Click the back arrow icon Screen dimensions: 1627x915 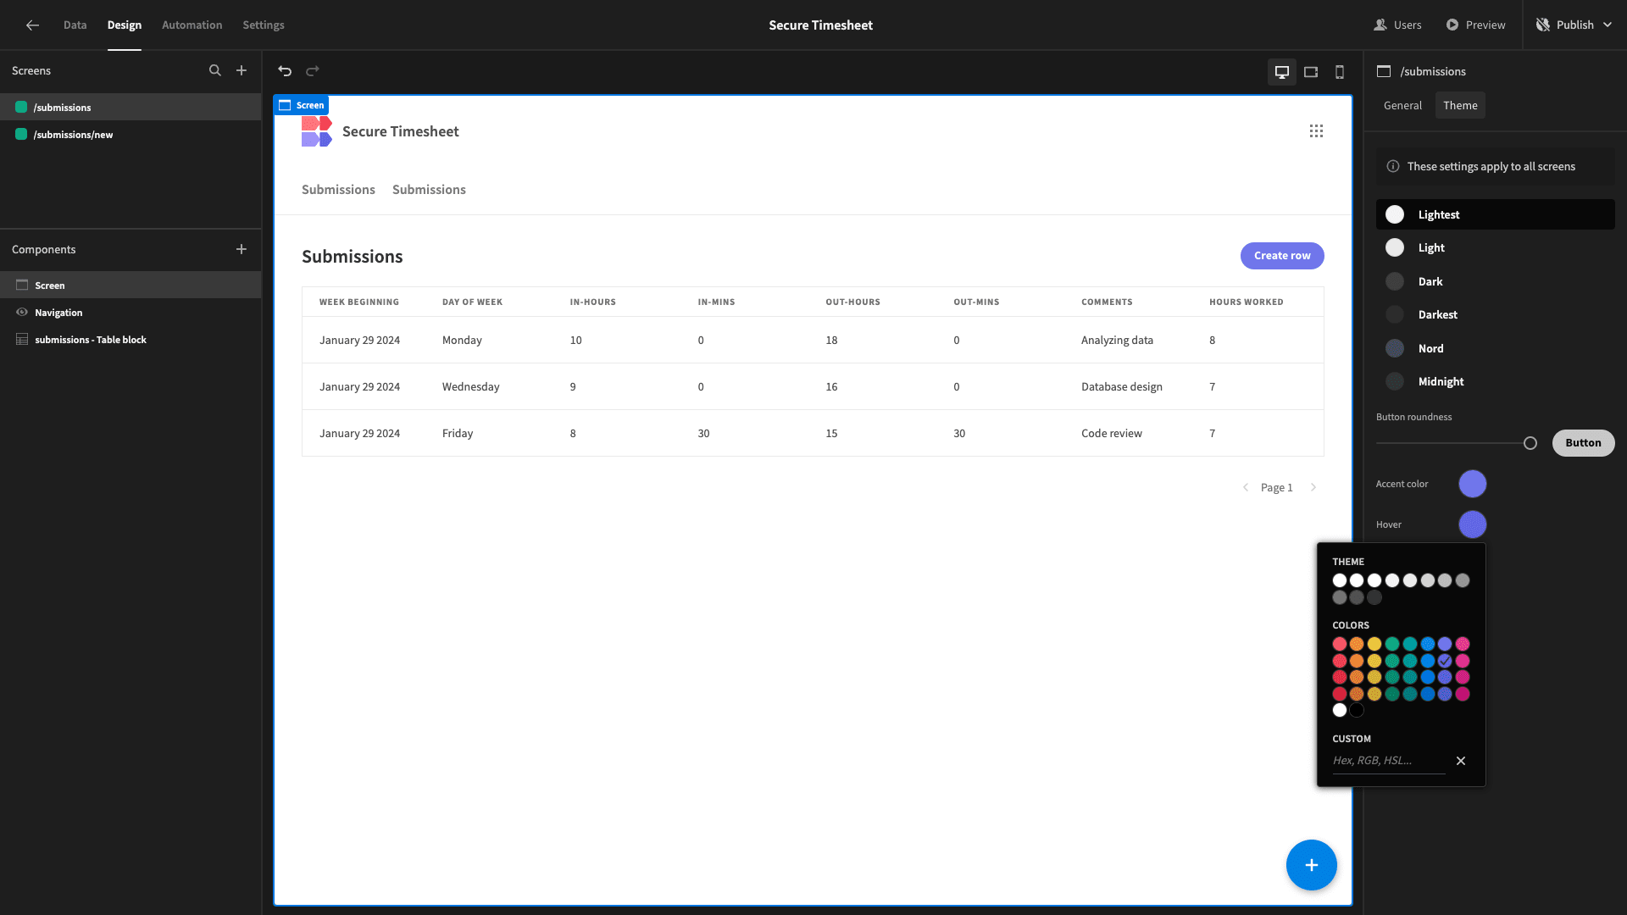tap(32, 25)
